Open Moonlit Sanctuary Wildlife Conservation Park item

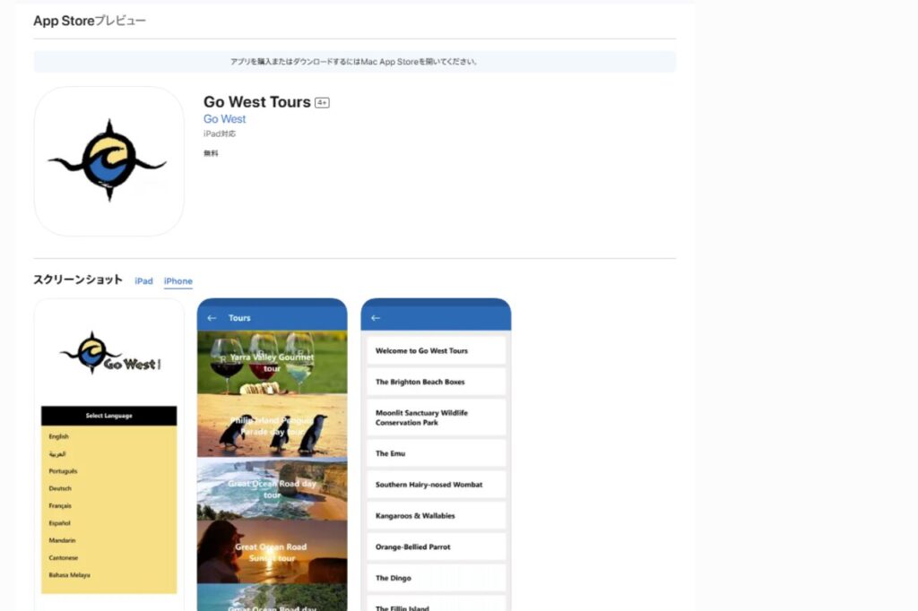(437, 417)
